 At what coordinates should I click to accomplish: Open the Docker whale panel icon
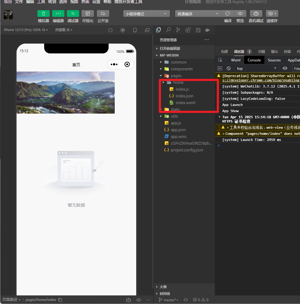point(208,30)
